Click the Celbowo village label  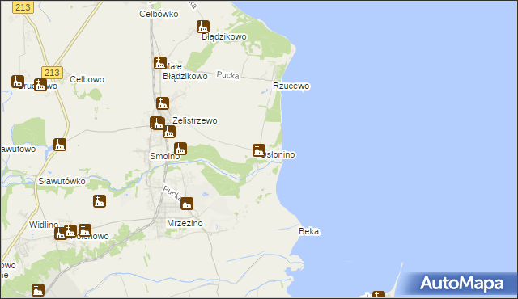point(87,79)
